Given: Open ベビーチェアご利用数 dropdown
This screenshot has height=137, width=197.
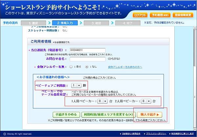Looking at the screenshot, I should coord(76,85).
